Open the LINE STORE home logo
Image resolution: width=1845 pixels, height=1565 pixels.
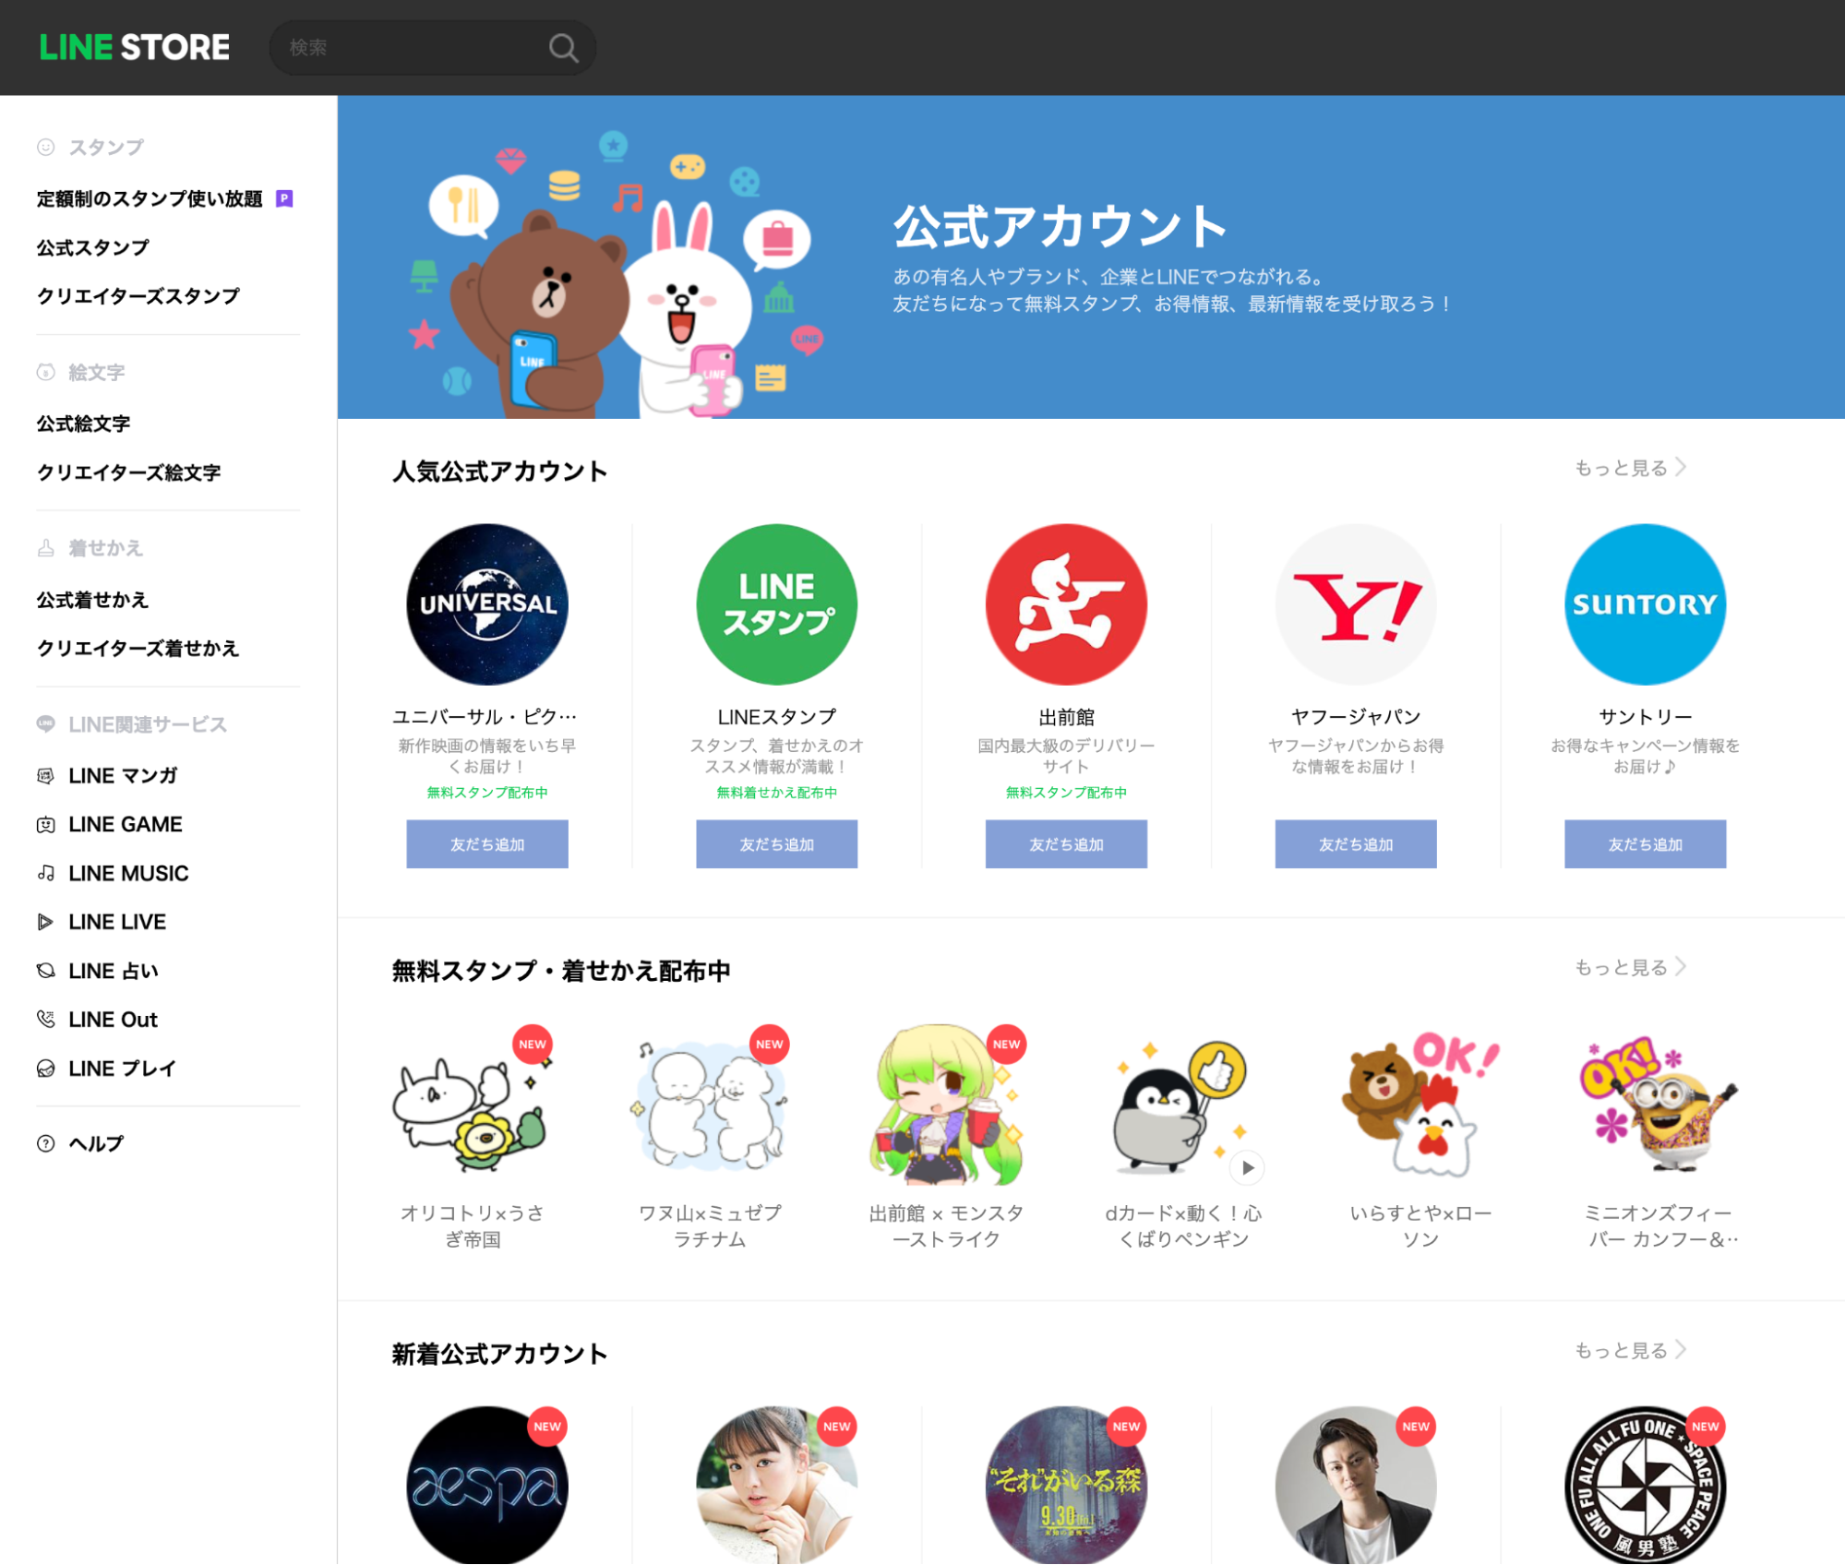click(135, 48)
